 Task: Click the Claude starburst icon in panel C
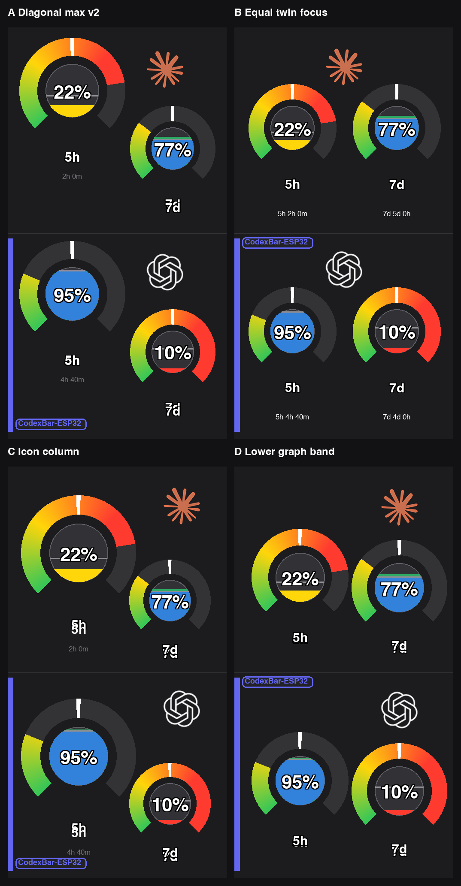182,506
